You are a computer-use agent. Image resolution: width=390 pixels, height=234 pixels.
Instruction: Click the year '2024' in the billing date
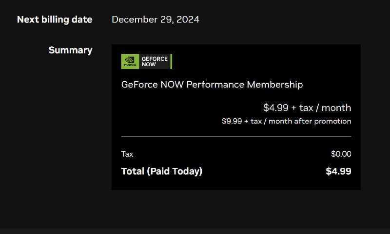coord(189,19)
